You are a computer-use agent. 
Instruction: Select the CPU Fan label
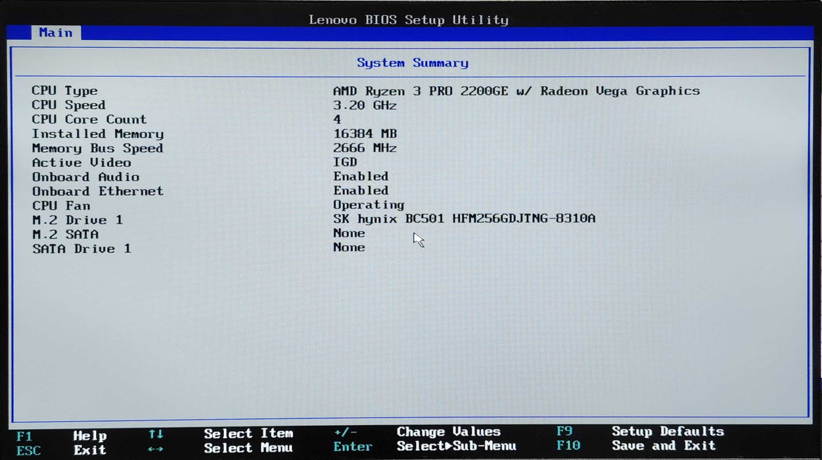pos(60,206)
